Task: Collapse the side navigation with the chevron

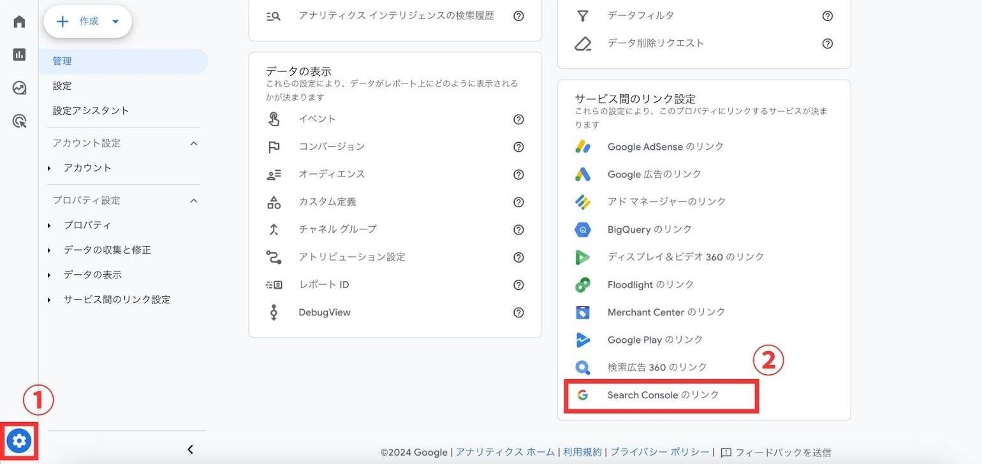Action: pyautogui.click(x=190, y=449)
